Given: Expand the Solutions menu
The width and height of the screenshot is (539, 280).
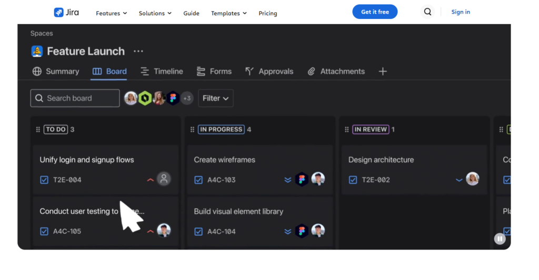Looking at the screenshot, I should point(155,13).
